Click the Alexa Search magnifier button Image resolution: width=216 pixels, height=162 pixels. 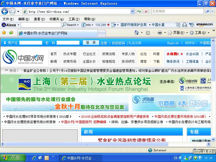[x=70, y=25]
